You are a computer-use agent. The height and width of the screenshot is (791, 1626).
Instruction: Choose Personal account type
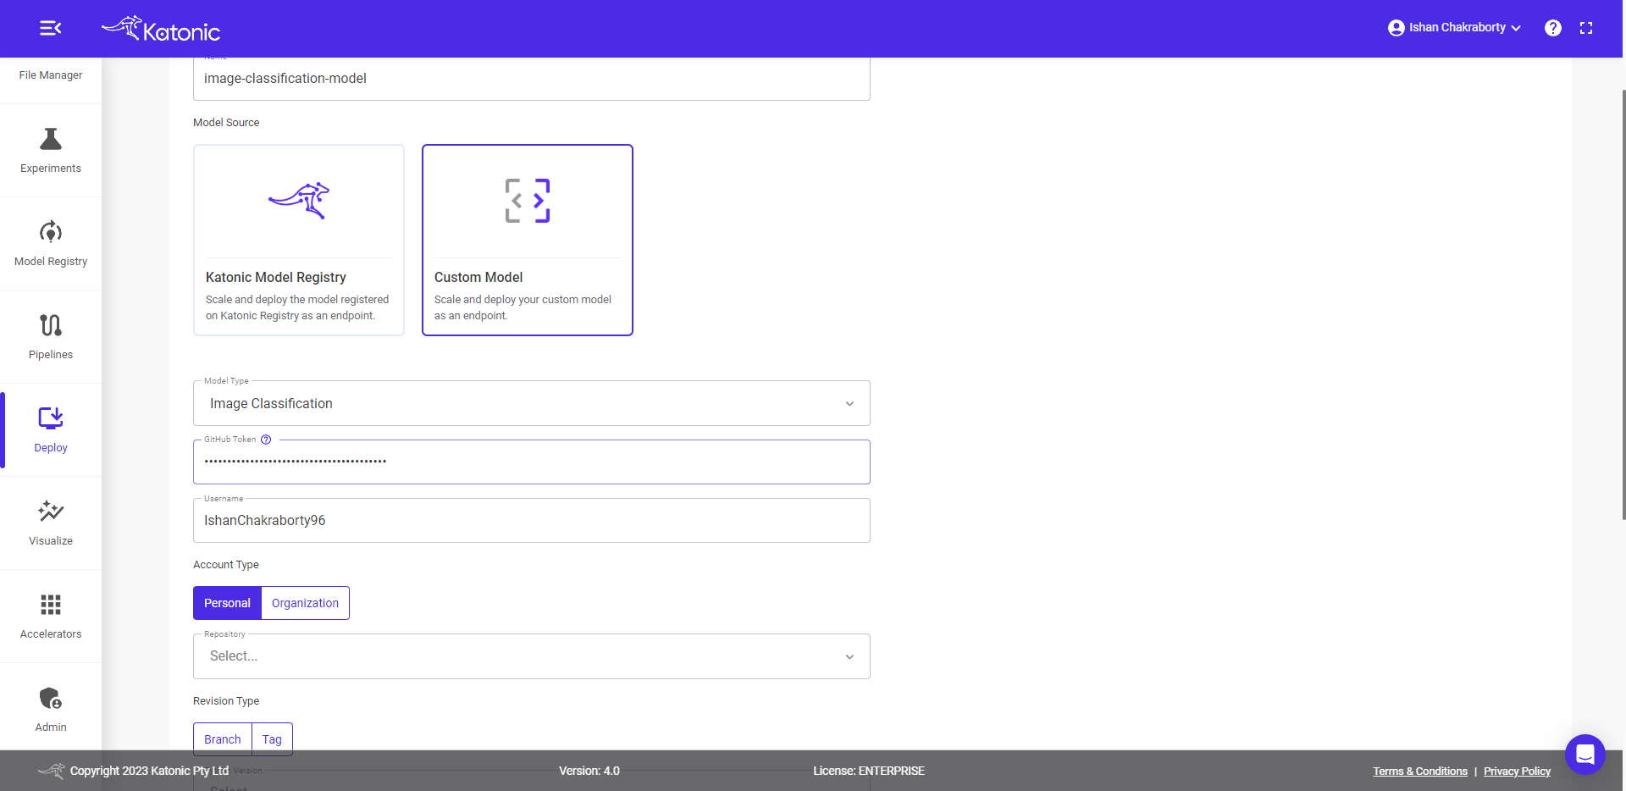[227, 603]
